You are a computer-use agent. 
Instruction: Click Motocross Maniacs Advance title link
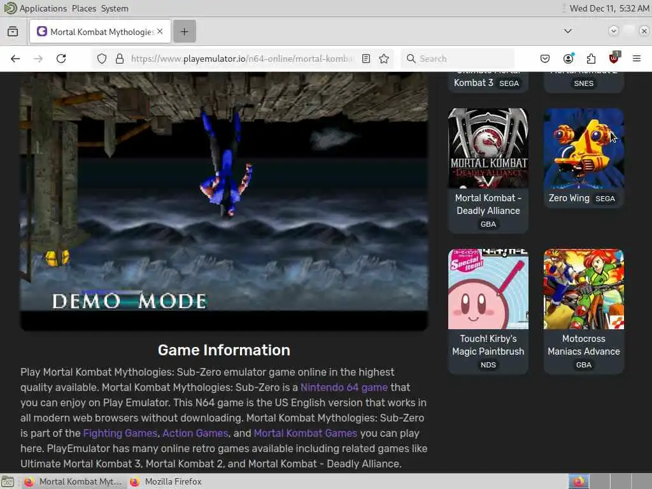[x=584, y=345]
